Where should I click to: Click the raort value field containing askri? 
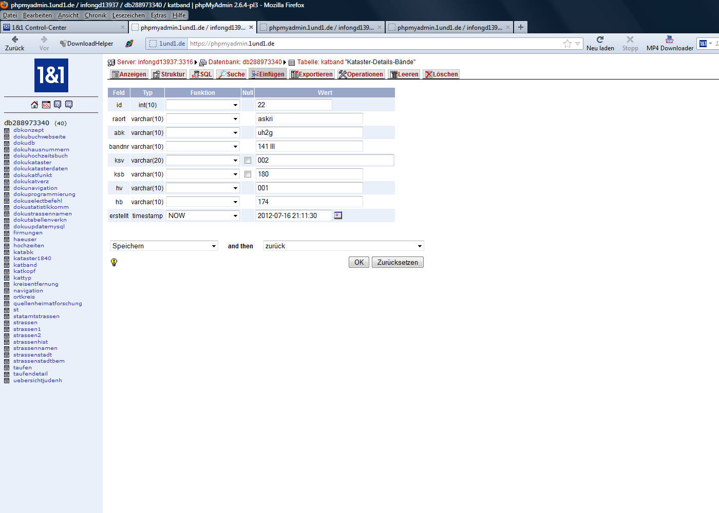tap(309, 119)
